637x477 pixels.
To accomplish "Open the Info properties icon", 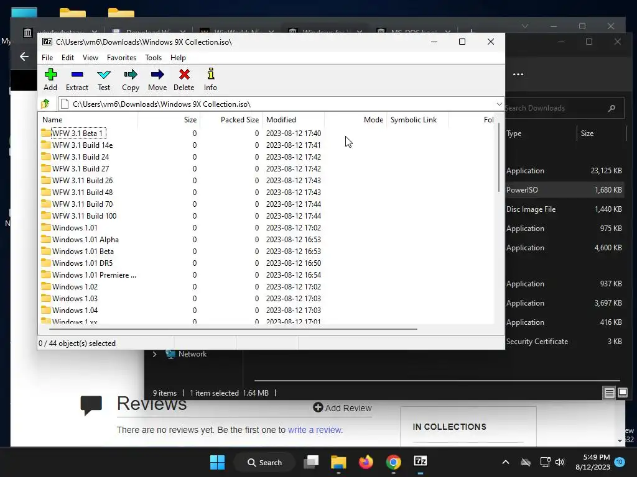I will [x=210, y=79].
